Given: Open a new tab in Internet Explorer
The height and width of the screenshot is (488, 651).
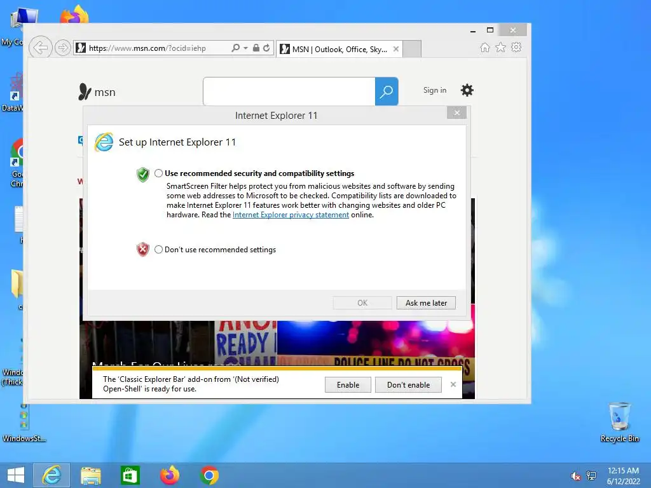Looking at the screenshot, I should pos(412,49).
